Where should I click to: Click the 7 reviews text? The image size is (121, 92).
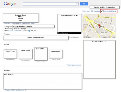tap(7, 34)
